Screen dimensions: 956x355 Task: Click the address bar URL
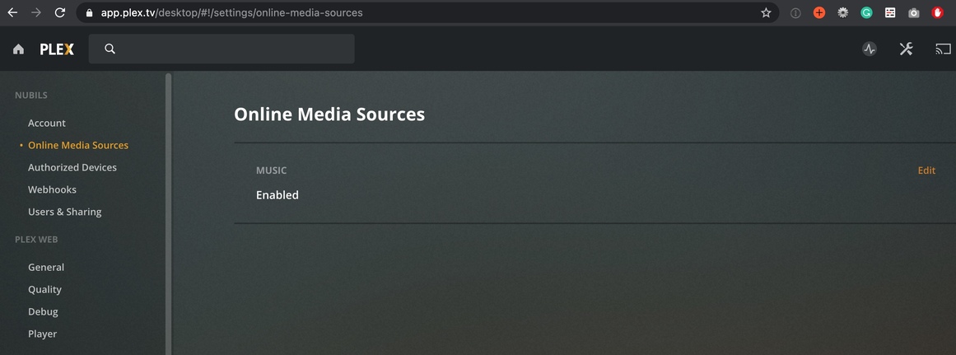tap(231, 12)
